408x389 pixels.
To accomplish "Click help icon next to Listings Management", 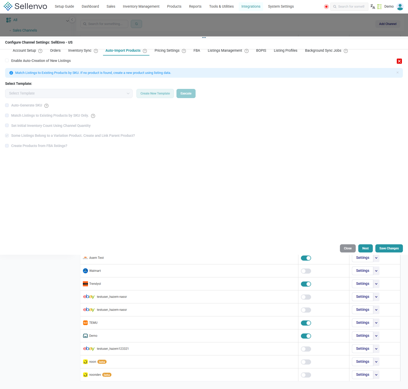I will tap(247, 51).
